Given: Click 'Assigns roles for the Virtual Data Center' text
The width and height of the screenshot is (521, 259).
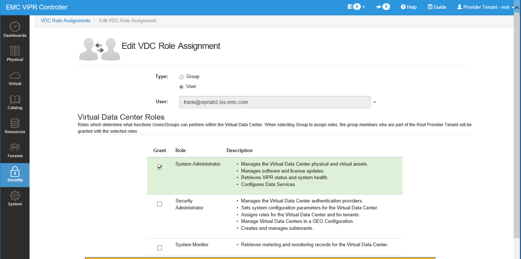Looking at the screenshot, I should (301, 214).
